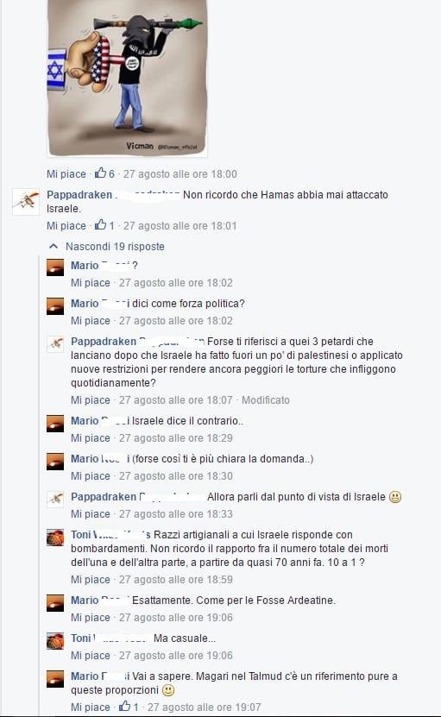The image size is (441, 717).
Task: Open Toni avatar on Ma casuale reply
Action: 55,640
